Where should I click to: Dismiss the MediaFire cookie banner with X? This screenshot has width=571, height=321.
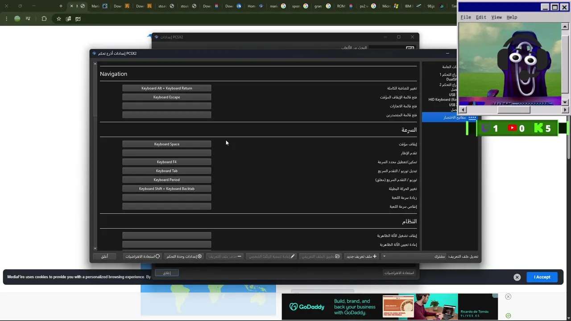[x=517, y=277]
